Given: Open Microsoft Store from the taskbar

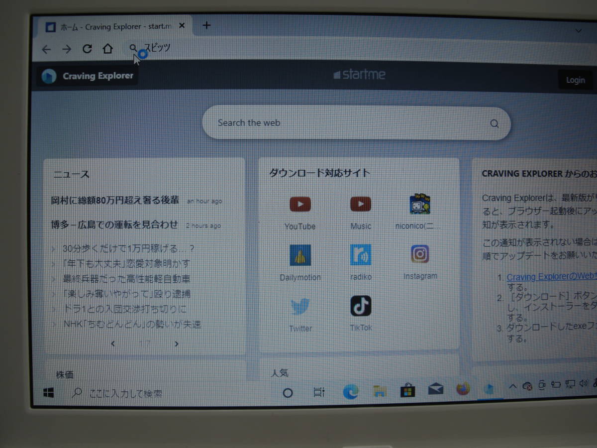Looking at the screenshot, I should (407, 390).
